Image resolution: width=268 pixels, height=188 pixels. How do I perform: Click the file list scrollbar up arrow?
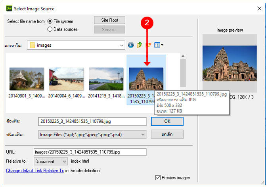pos(183,56)
